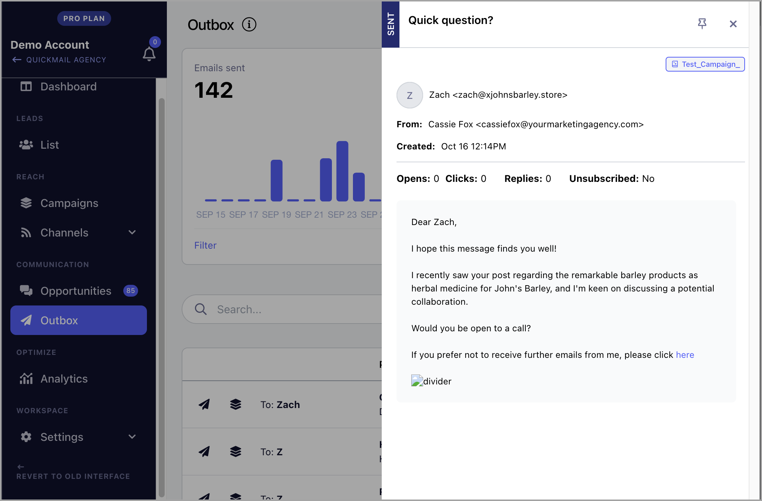The image size is (762, 501).
Task: Click the SEP 19 chart bar
Action: (x=277, y=180)
